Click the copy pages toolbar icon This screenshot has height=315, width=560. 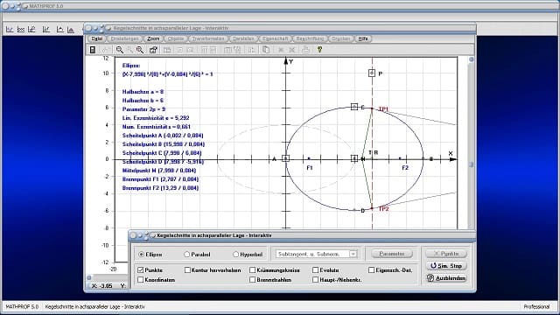tap(266, 50)
